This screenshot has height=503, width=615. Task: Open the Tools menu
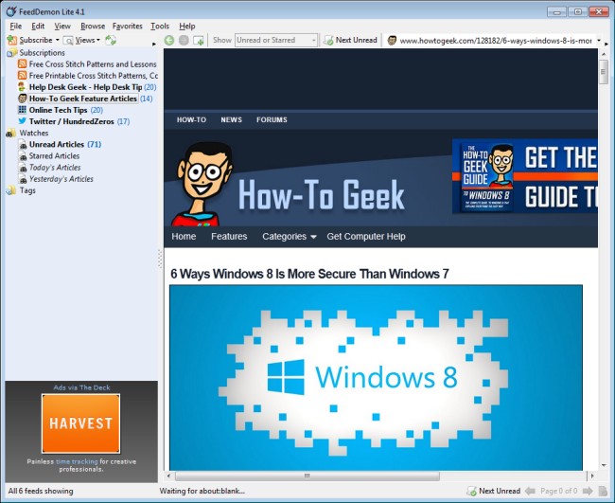point(160,26)
